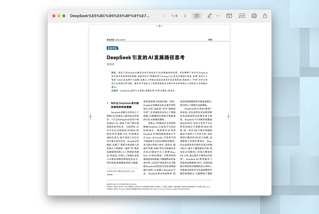
Task: Enter full screen with green button
Action: (x=64, y=16)
